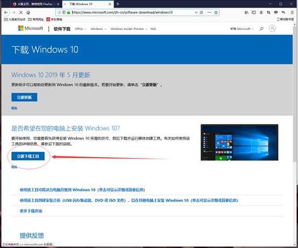Toggle the sidebar icon in toolbar

(x=254, y=12)
